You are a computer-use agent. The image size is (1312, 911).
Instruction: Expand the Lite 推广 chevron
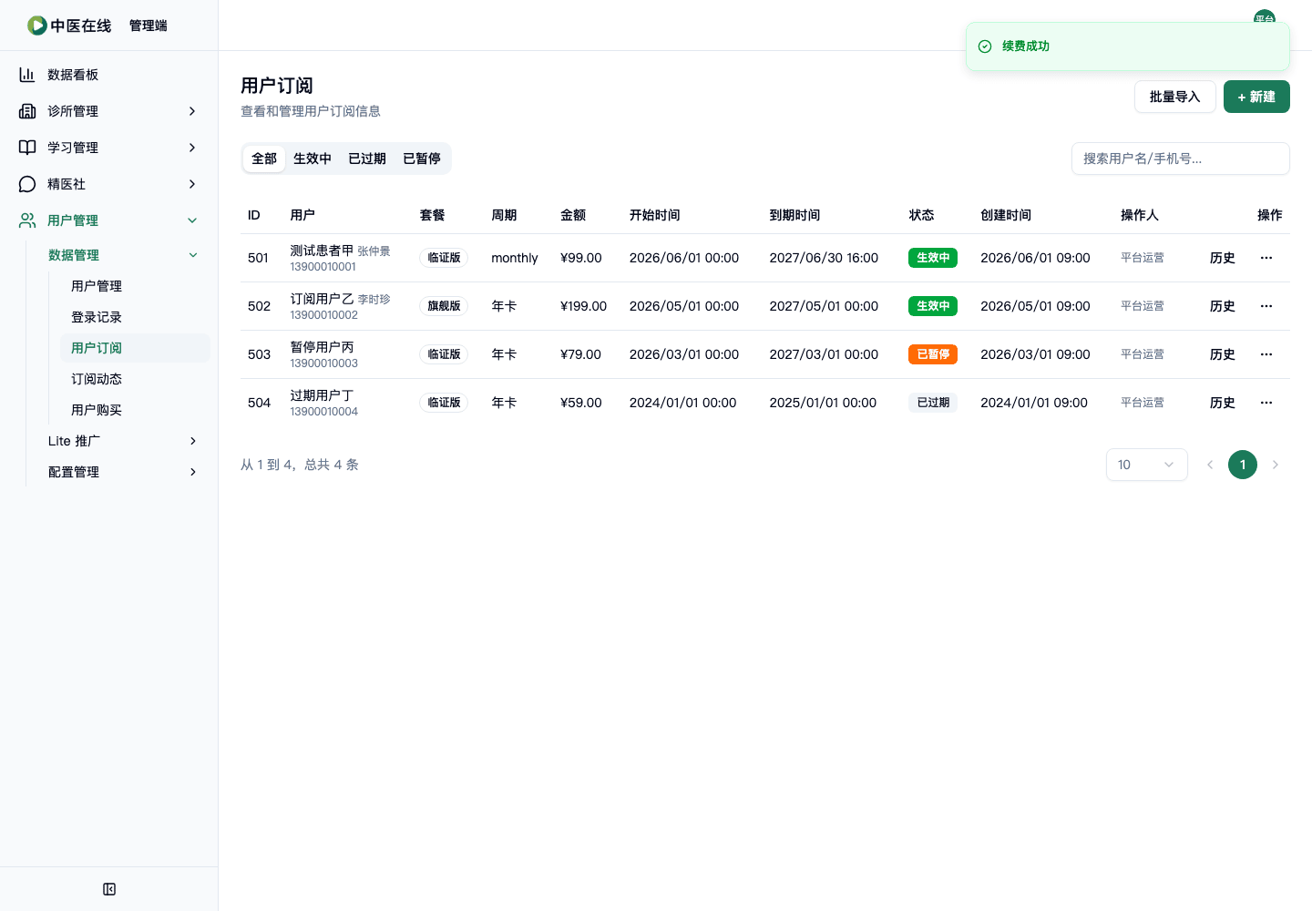(x=193, y=441)
